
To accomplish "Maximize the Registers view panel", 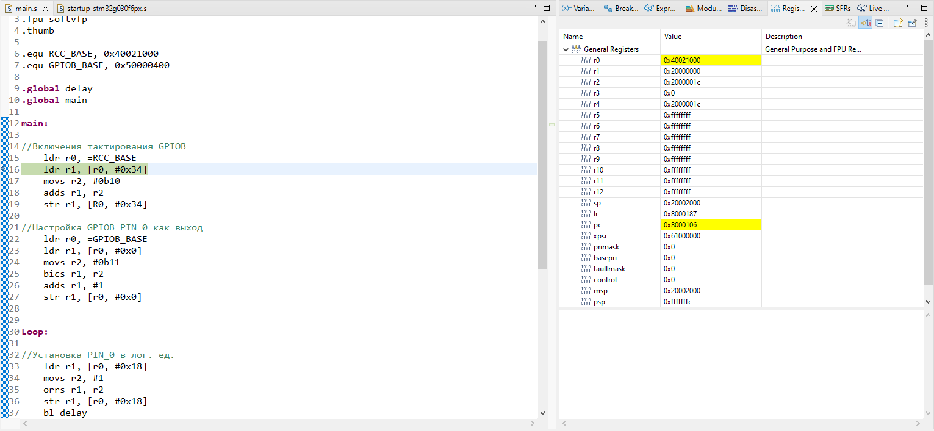I will coord(925,8).
